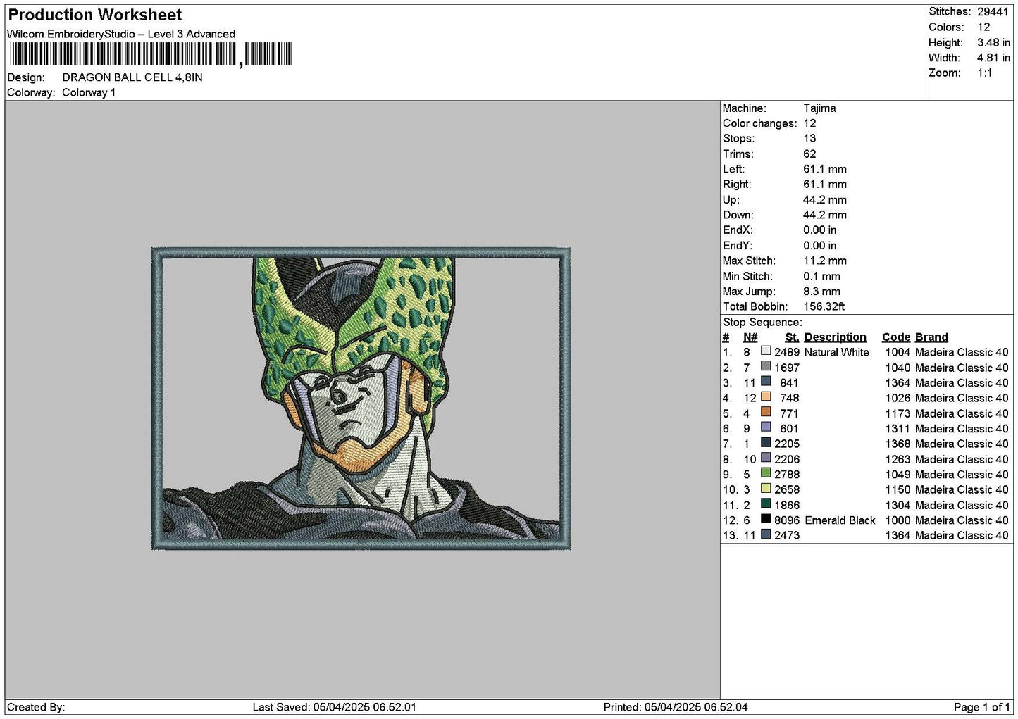Click the Height value '3.48 in'
This screenshot has width=1018, height=719.
[993, 43]
